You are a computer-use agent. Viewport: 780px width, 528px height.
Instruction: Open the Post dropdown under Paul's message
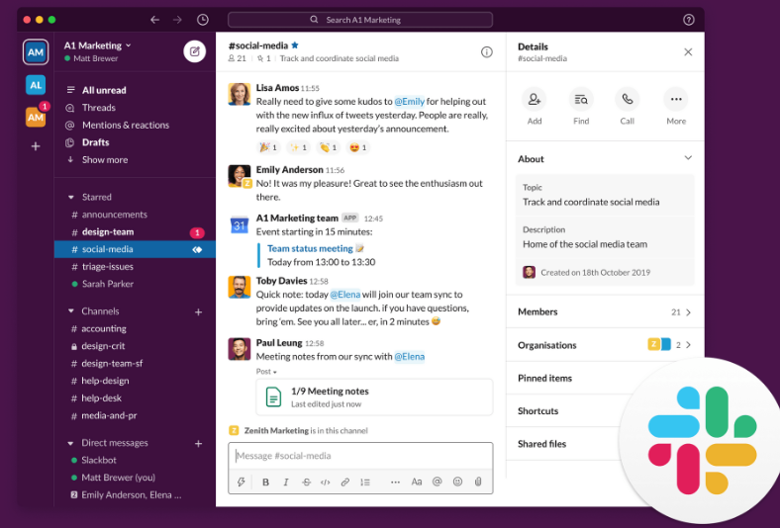point(266,371)
